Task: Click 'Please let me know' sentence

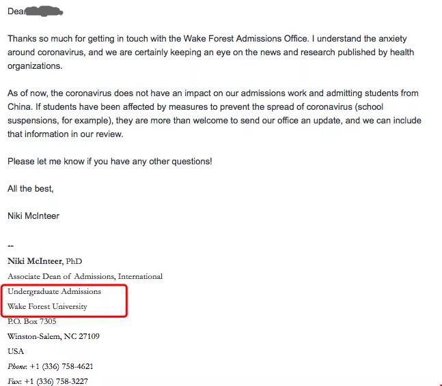Action: pyautogui.click(x=110, y=162)
